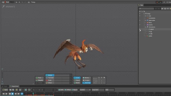Switch to the Graph tab
The height and width of the screenshot is (96, 171).
pos(5,86)
